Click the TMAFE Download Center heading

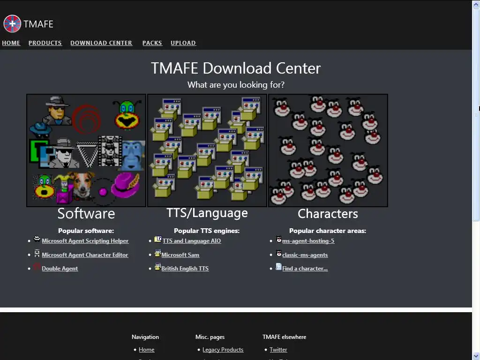(x=236, y=68)
